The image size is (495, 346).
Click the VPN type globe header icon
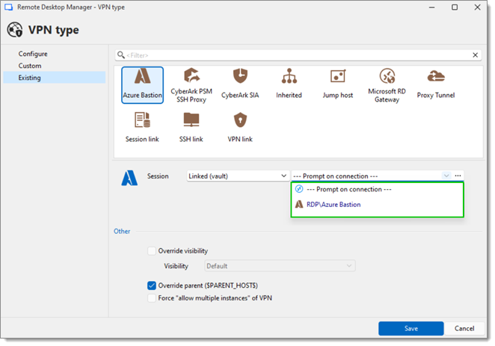[x=15, y=30]
